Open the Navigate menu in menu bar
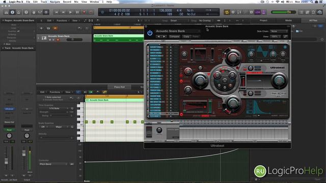This screenshot has height=183, width=326. (x=55, y=2)
